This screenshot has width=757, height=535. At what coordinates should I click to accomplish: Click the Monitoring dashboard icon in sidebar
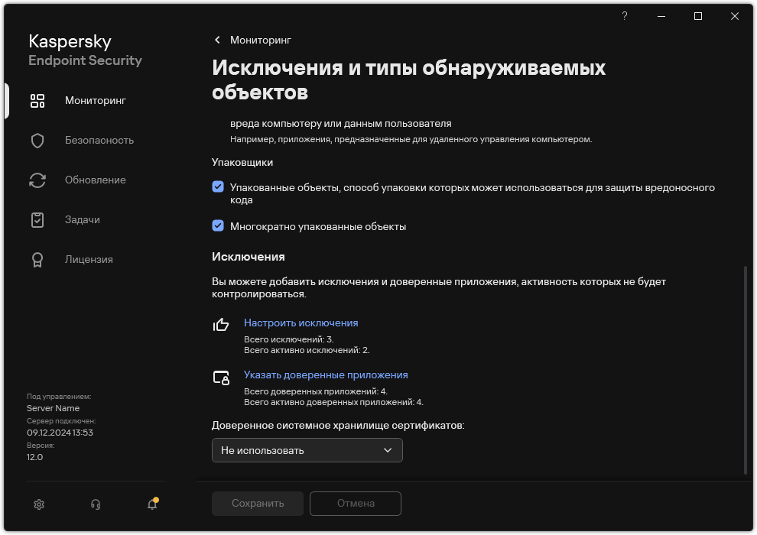tap(37, 101)
